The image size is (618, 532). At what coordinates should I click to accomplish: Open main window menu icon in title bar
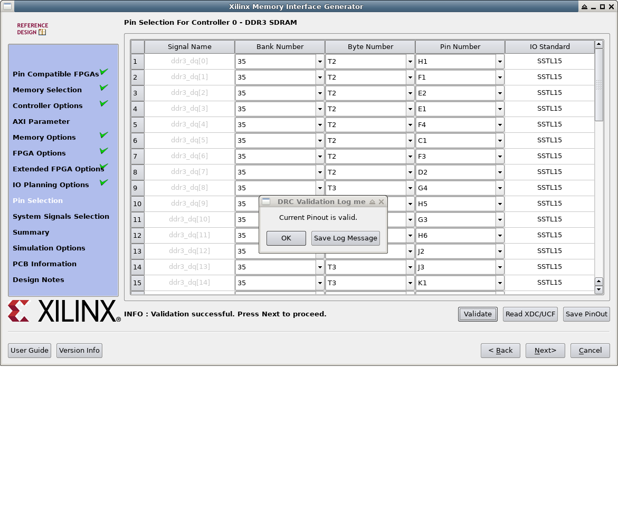pyautogui.click(x=7, y=6)
